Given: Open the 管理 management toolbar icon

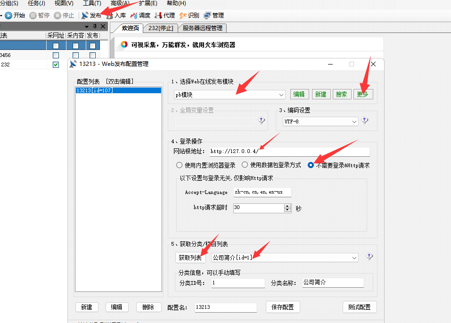Looking at the screenshot, I should tap(207, 15).
